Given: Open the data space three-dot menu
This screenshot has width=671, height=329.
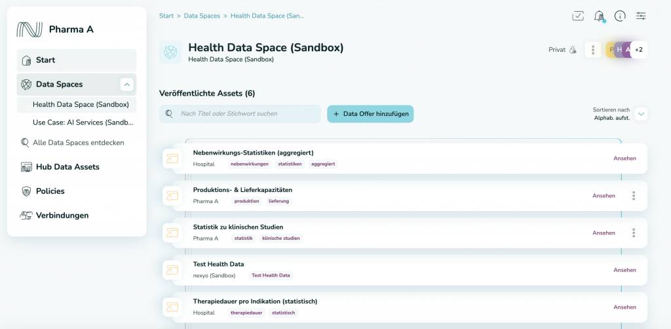Looking at the screenshot, I should pyautogui.click(x=593, y=50).
